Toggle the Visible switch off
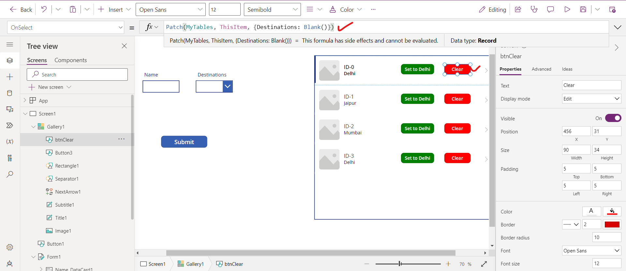 [613, 118]
